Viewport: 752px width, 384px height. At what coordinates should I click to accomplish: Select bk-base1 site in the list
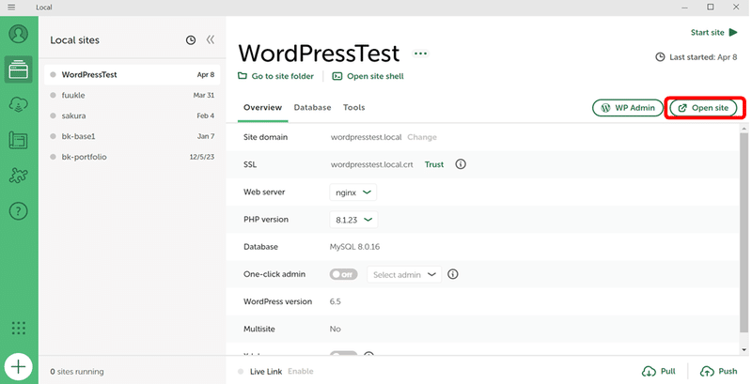(132, 136)
